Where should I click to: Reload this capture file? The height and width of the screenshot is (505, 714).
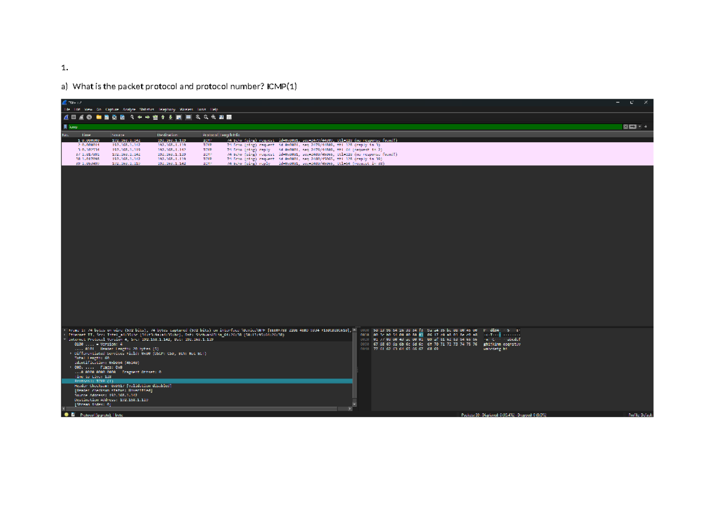tap(123, 117)
